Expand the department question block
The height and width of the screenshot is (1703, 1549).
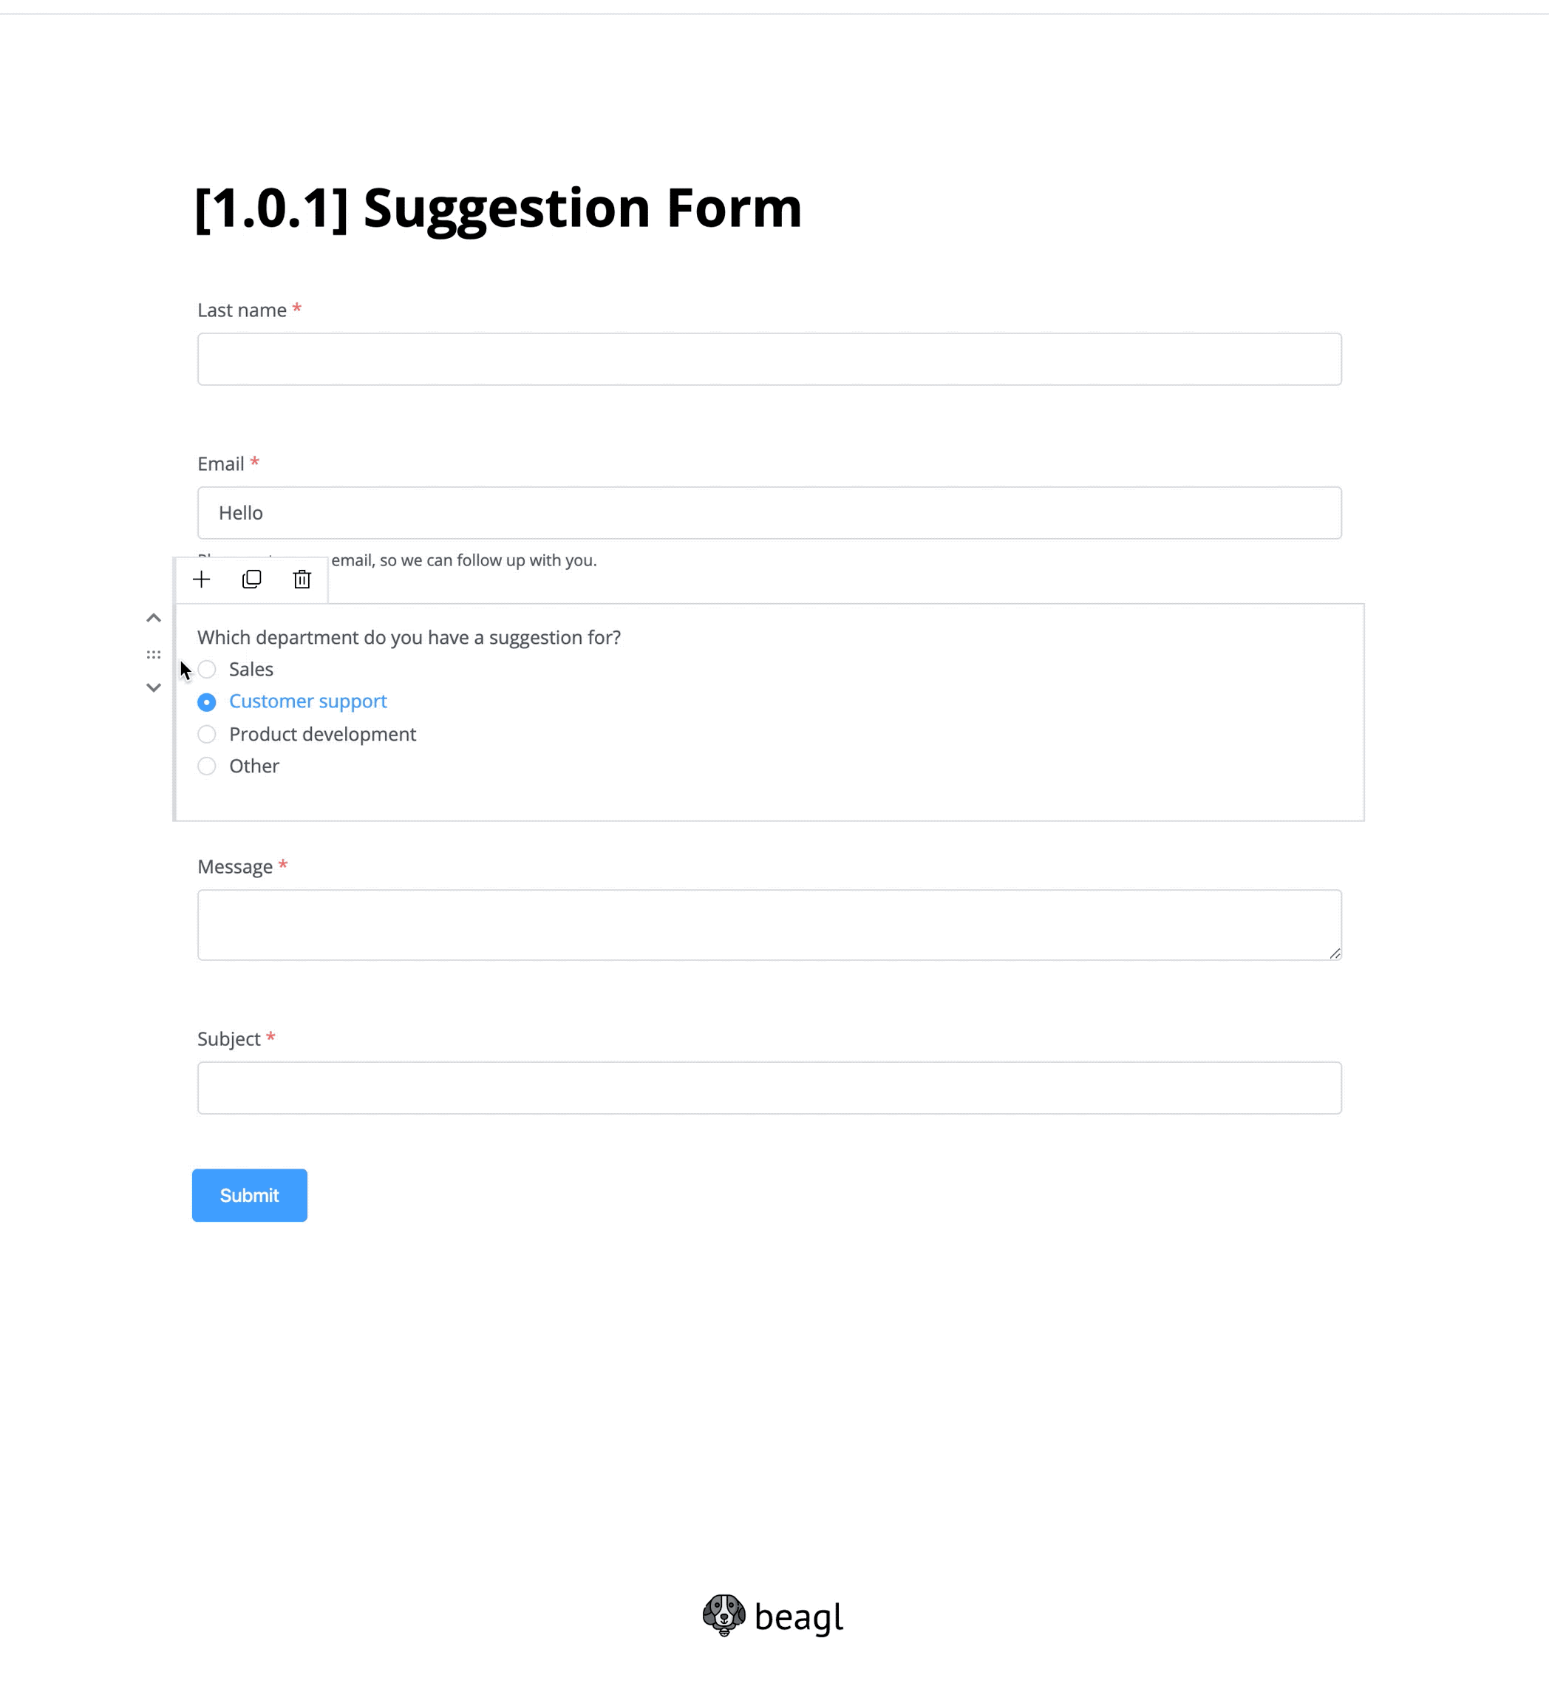153,688
